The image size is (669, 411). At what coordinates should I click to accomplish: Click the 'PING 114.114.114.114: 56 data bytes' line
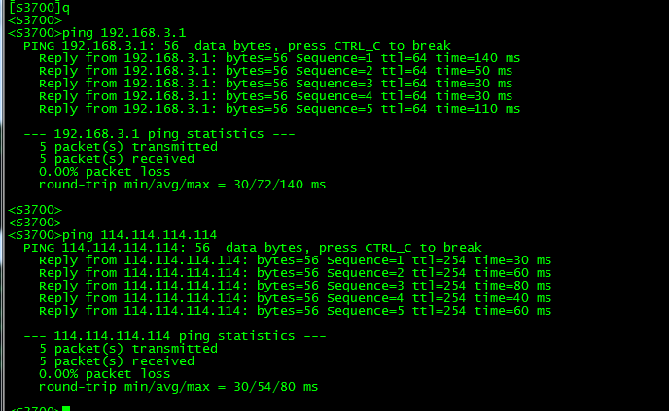click(x=253, y=248)
